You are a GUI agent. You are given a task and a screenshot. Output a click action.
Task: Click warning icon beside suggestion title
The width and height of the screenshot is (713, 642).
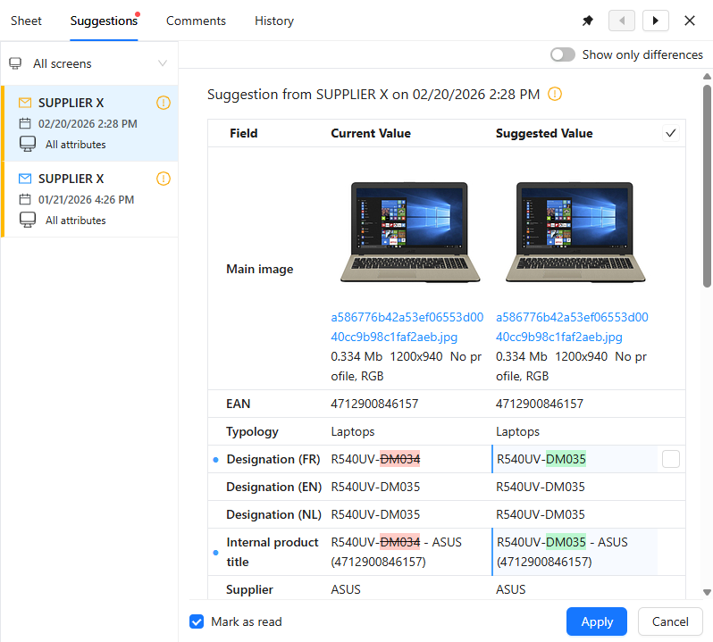tap(555, 94)
